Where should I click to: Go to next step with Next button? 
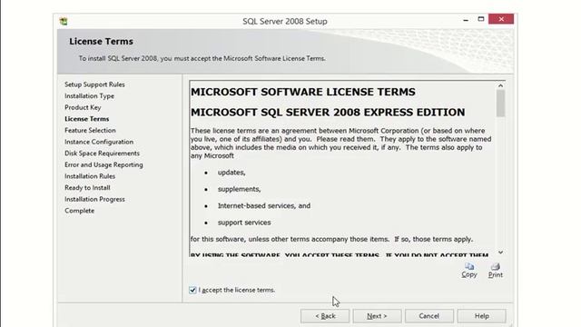(377, 316)
